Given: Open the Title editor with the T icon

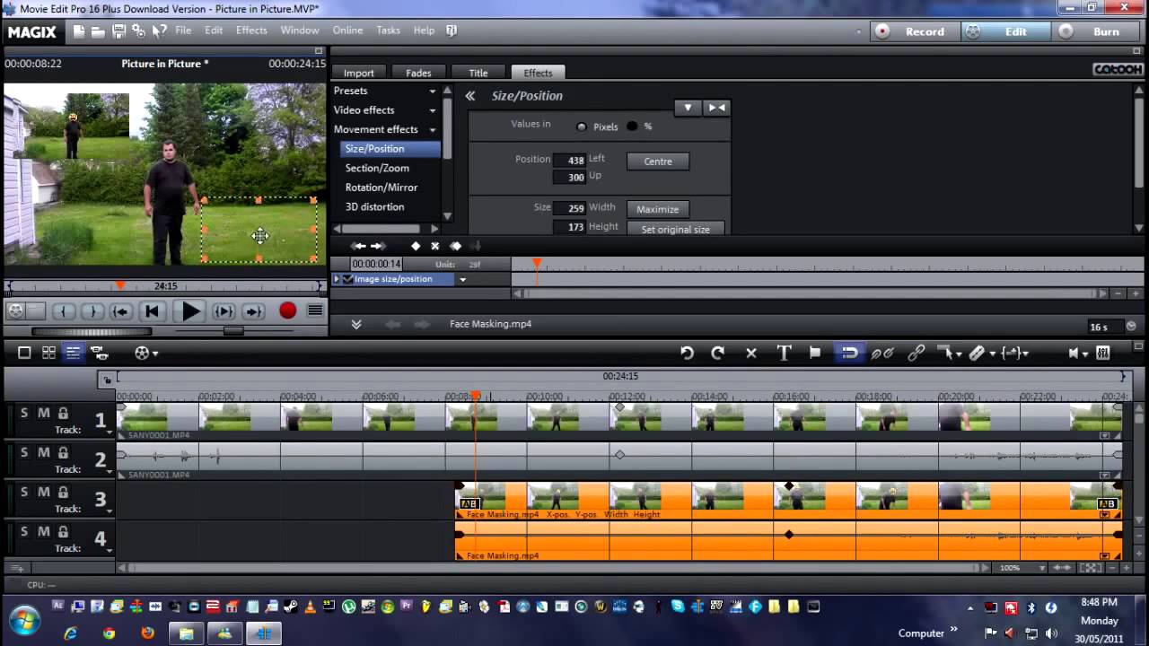Looking at the screenshot, I should click(x=784, y=354).
